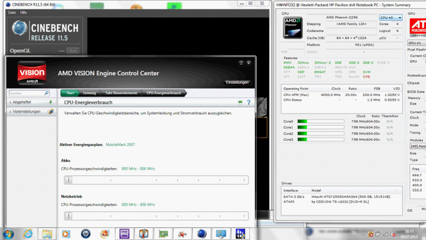Open the blue monitor taskbar icon
Screen dimensions: 426x240
point(221,234)
